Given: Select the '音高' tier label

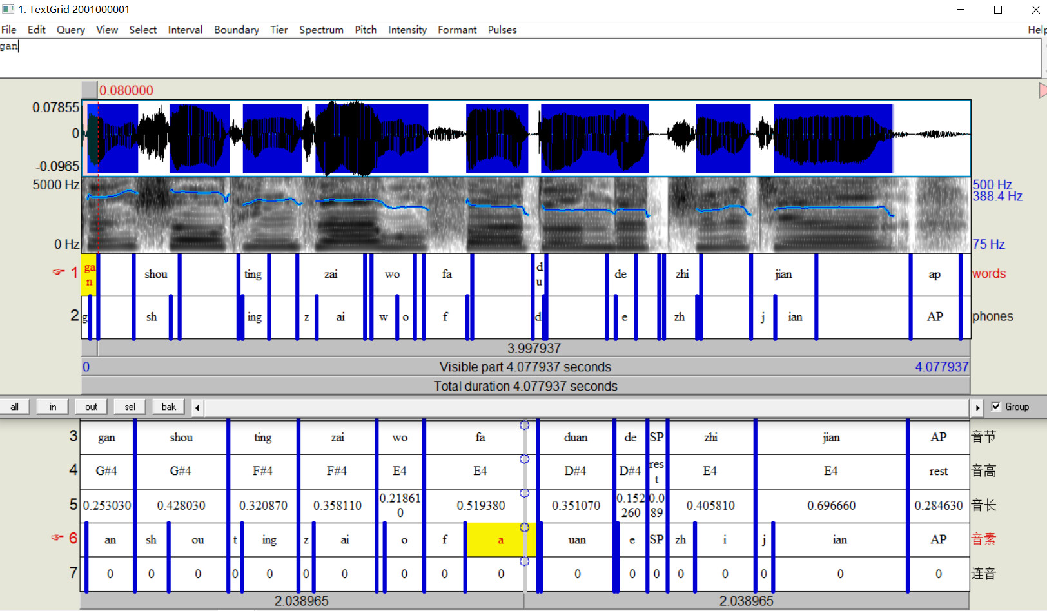Looking at the screenshot, I should (x=984, y=471).
